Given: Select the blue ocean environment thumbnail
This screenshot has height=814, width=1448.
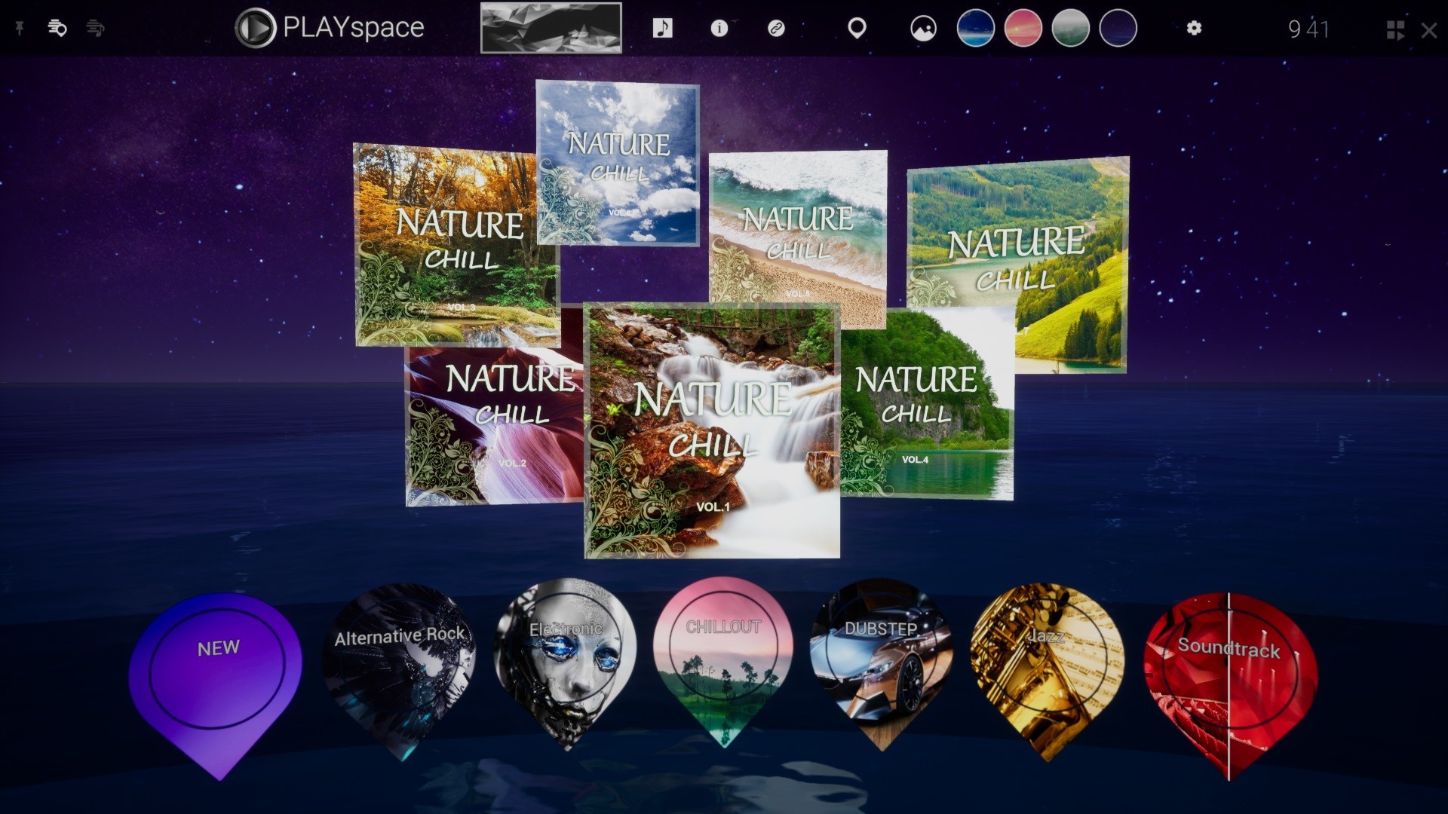Looking at the screenshot, I should [x=974, y=28].
